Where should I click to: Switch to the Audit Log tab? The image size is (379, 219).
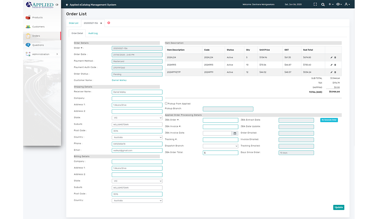click(x=93, y=33)
